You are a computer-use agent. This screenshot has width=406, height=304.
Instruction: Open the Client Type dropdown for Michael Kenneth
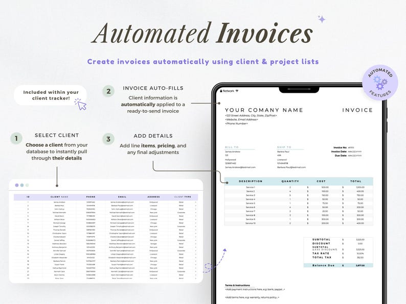click(x=195, y=213)
